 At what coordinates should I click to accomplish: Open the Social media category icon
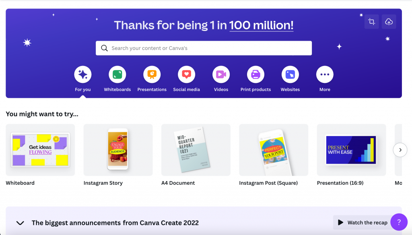187,74
